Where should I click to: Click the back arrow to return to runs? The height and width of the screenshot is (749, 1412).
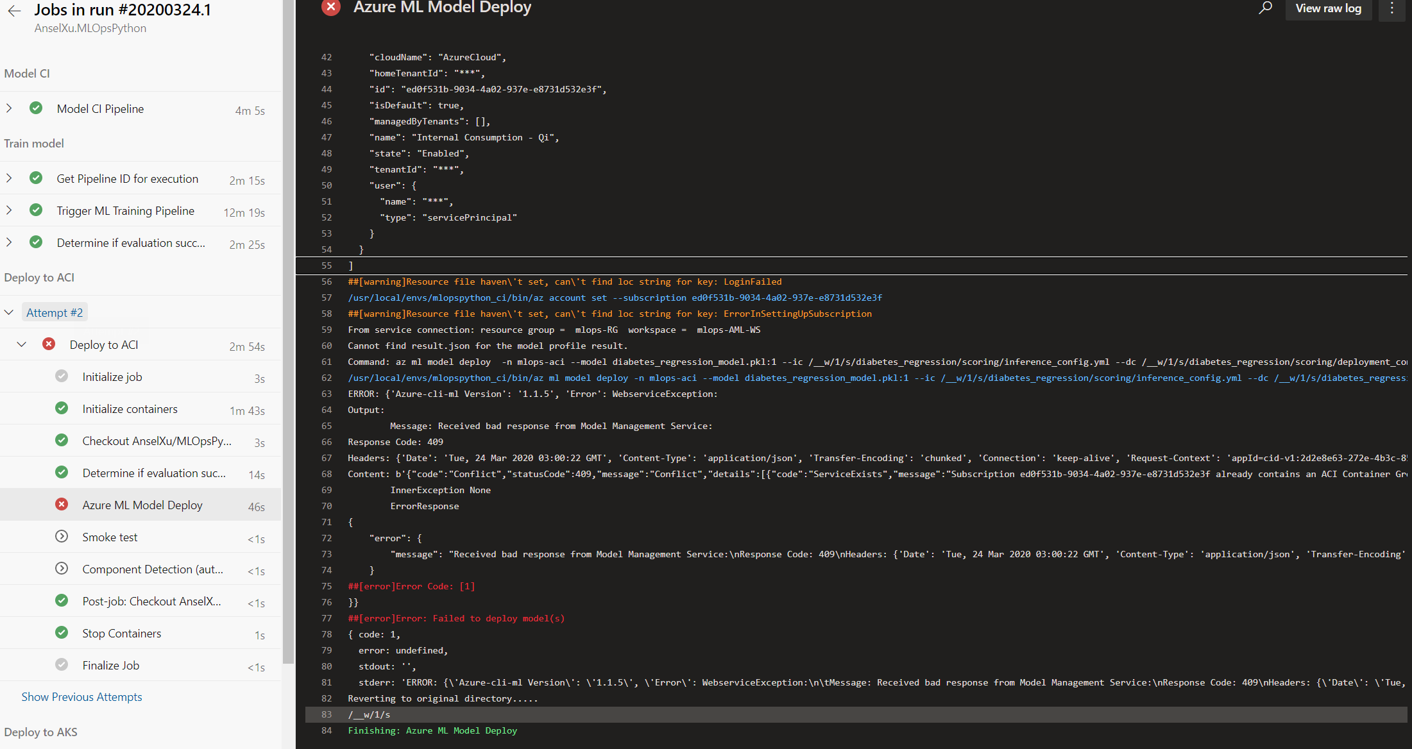click(14, 10)
